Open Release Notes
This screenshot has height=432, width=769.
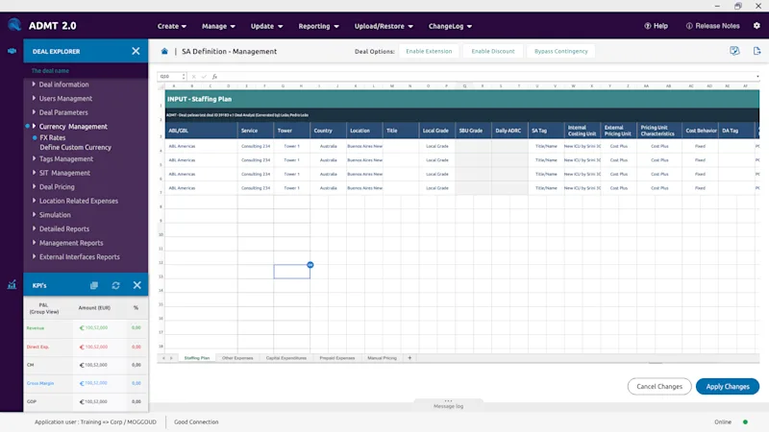[x=712, y=26]
